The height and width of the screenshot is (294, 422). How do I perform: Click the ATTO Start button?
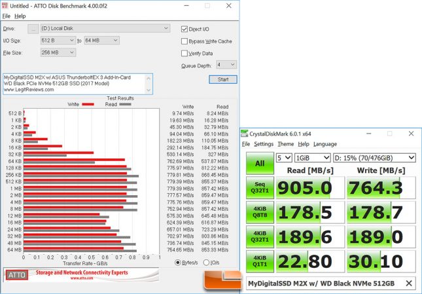click(x=223, y=79)
